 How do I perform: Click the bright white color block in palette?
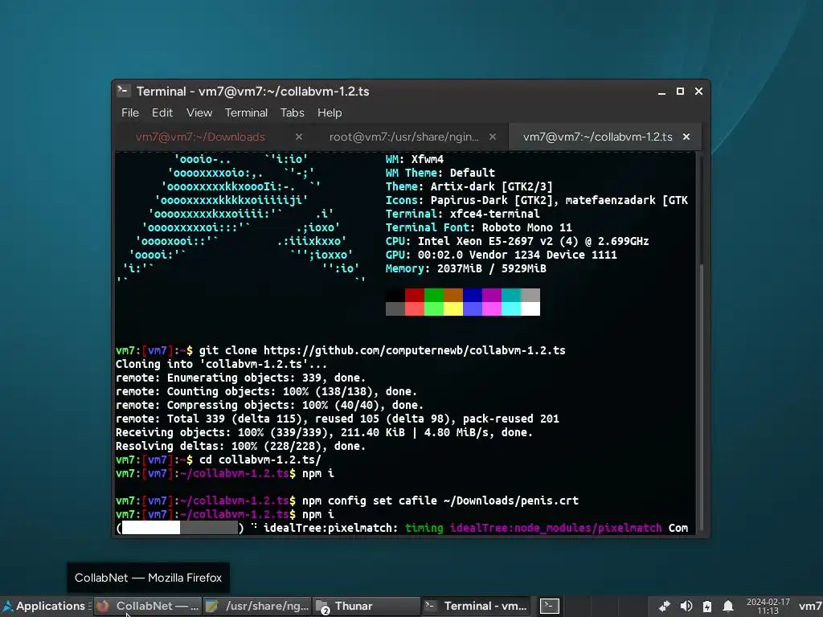pyautogui.click(x=530, y=308)
